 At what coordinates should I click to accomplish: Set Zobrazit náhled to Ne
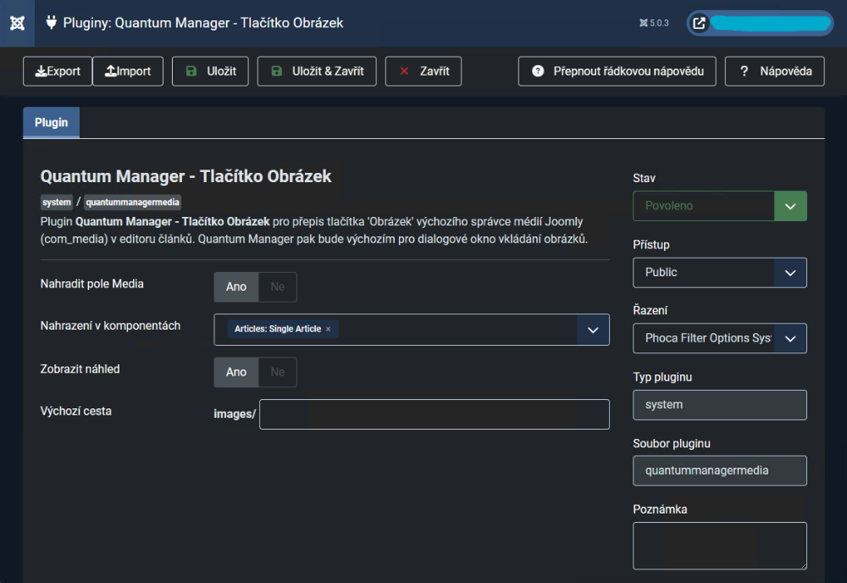(x=278, y=372)
